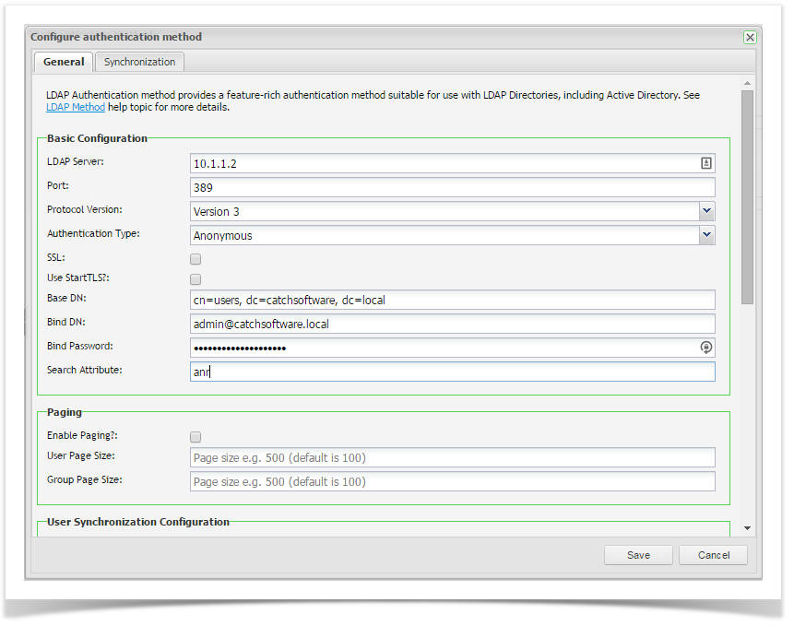Enable the SSL checkbox
This screenshot has width=794, height=626.
tap(196, 260)
